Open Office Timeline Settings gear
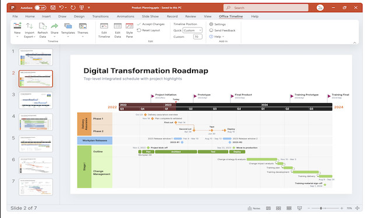The height and width of the screenshot is (218, 370). (x=211, y=24)
